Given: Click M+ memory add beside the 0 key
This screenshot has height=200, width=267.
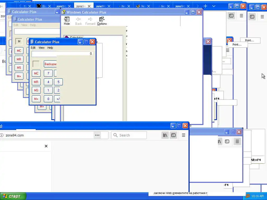Looking at the screenshot, I should (x=36, y=99).
